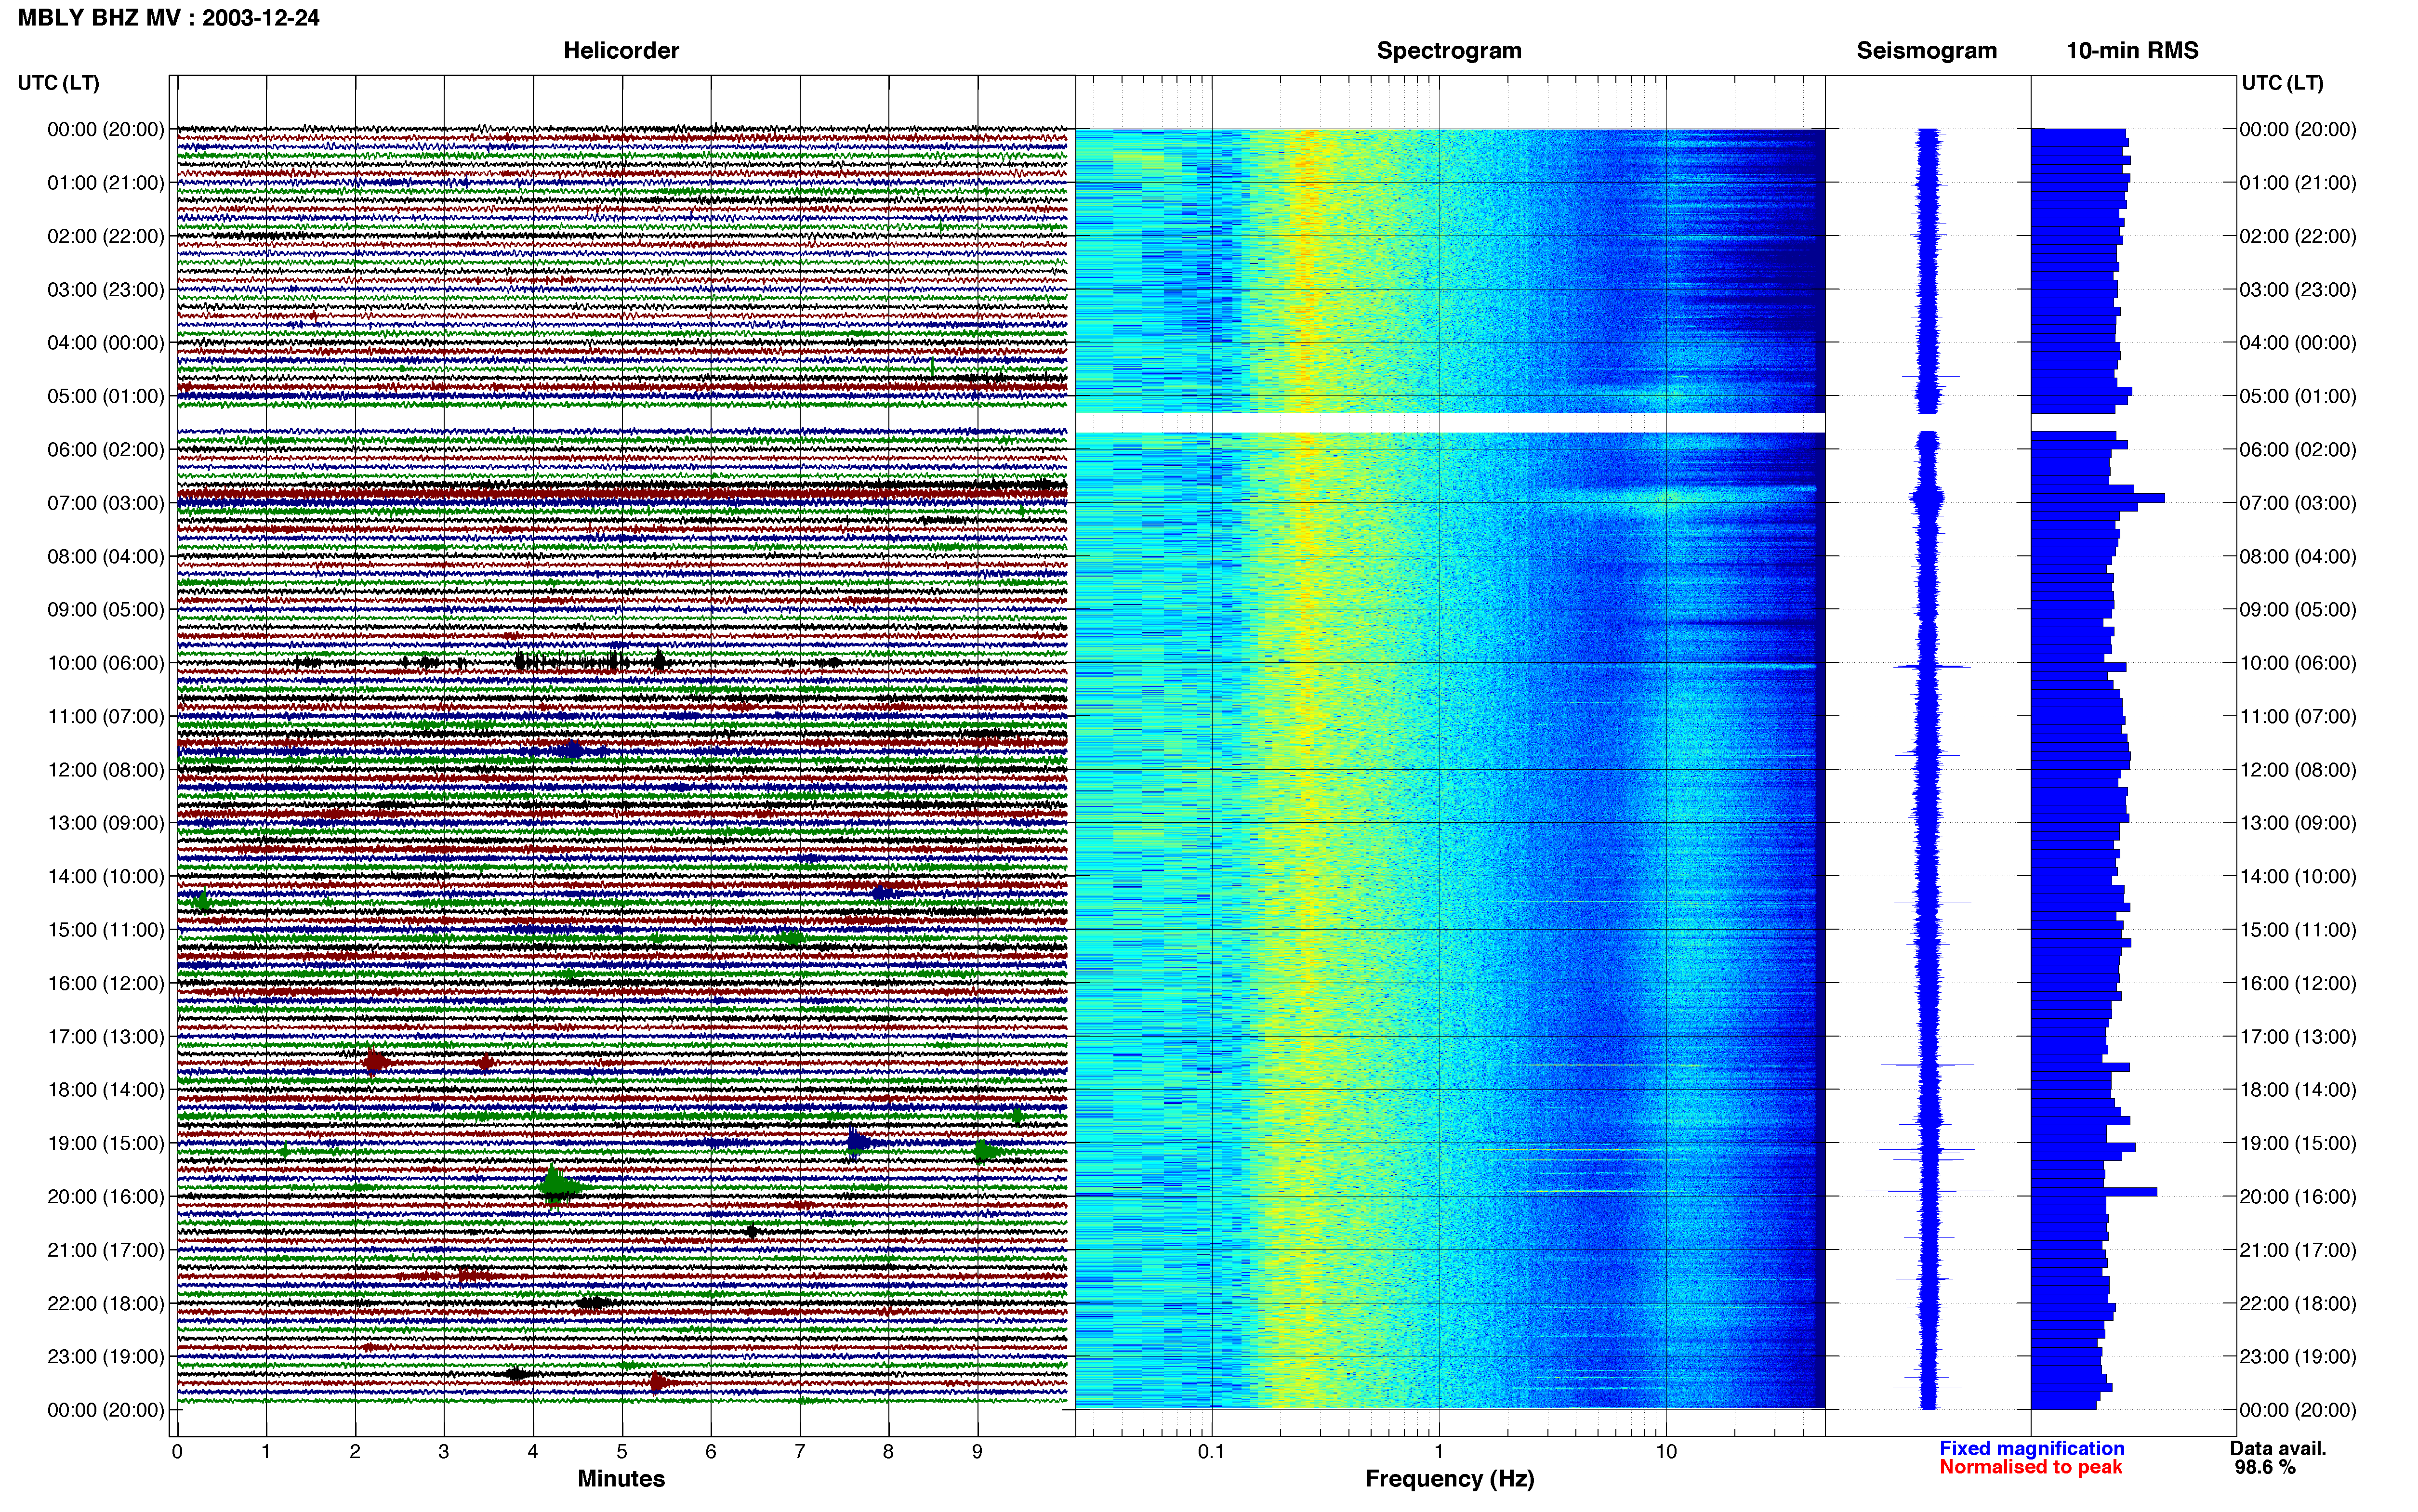This screenshot has height=1512, width=2418.
Task: Click the 10 Hz tick on the frequency axis
Action: coord(1666,1451)
